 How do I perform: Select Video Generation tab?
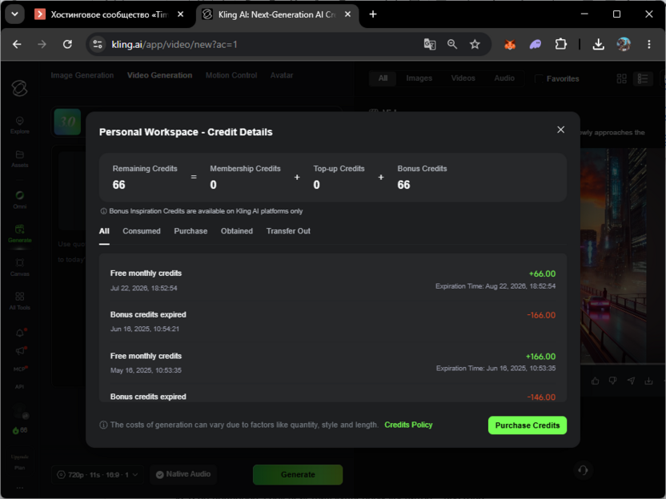coord(159,75)
